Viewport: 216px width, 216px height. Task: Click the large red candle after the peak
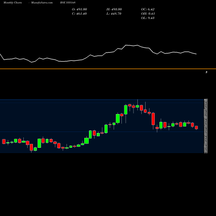(x=153, y=119)
